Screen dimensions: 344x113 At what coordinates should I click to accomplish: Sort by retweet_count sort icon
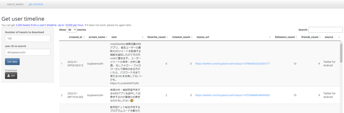click(193, 37)
